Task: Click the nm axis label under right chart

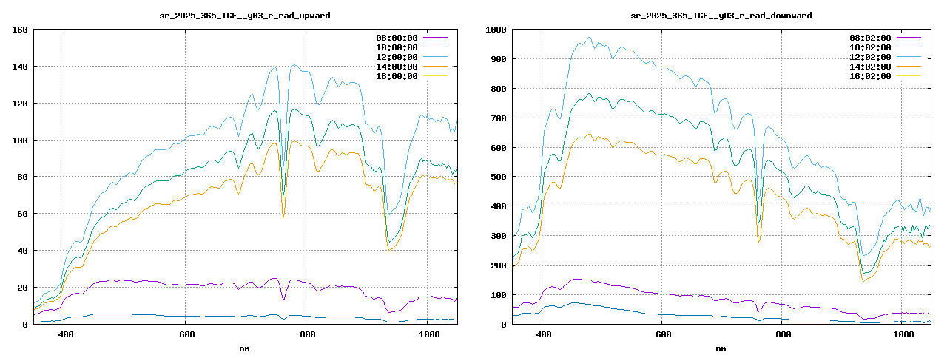Action: point(721,348)
